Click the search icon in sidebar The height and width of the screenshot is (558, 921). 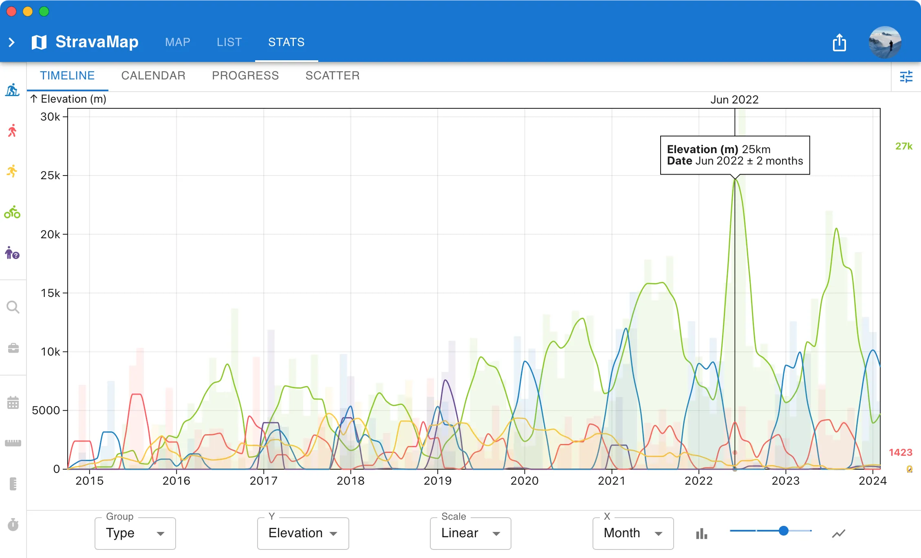click(x=13, y=307)
